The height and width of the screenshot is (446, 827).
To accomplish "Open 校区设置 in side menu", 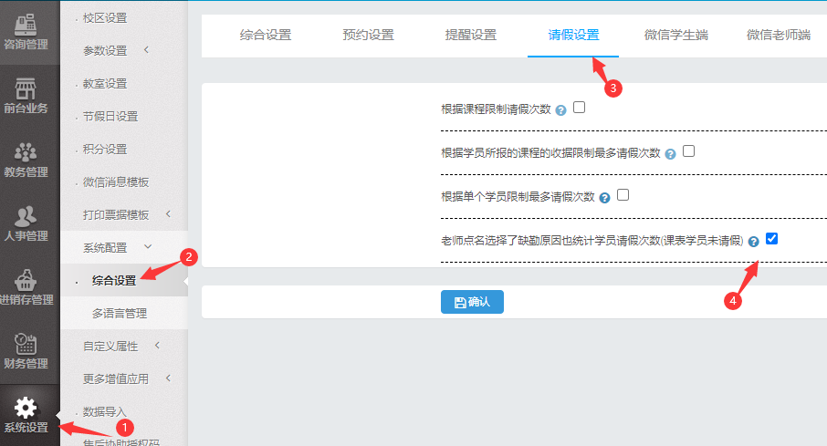I will [x=105, y=18].
